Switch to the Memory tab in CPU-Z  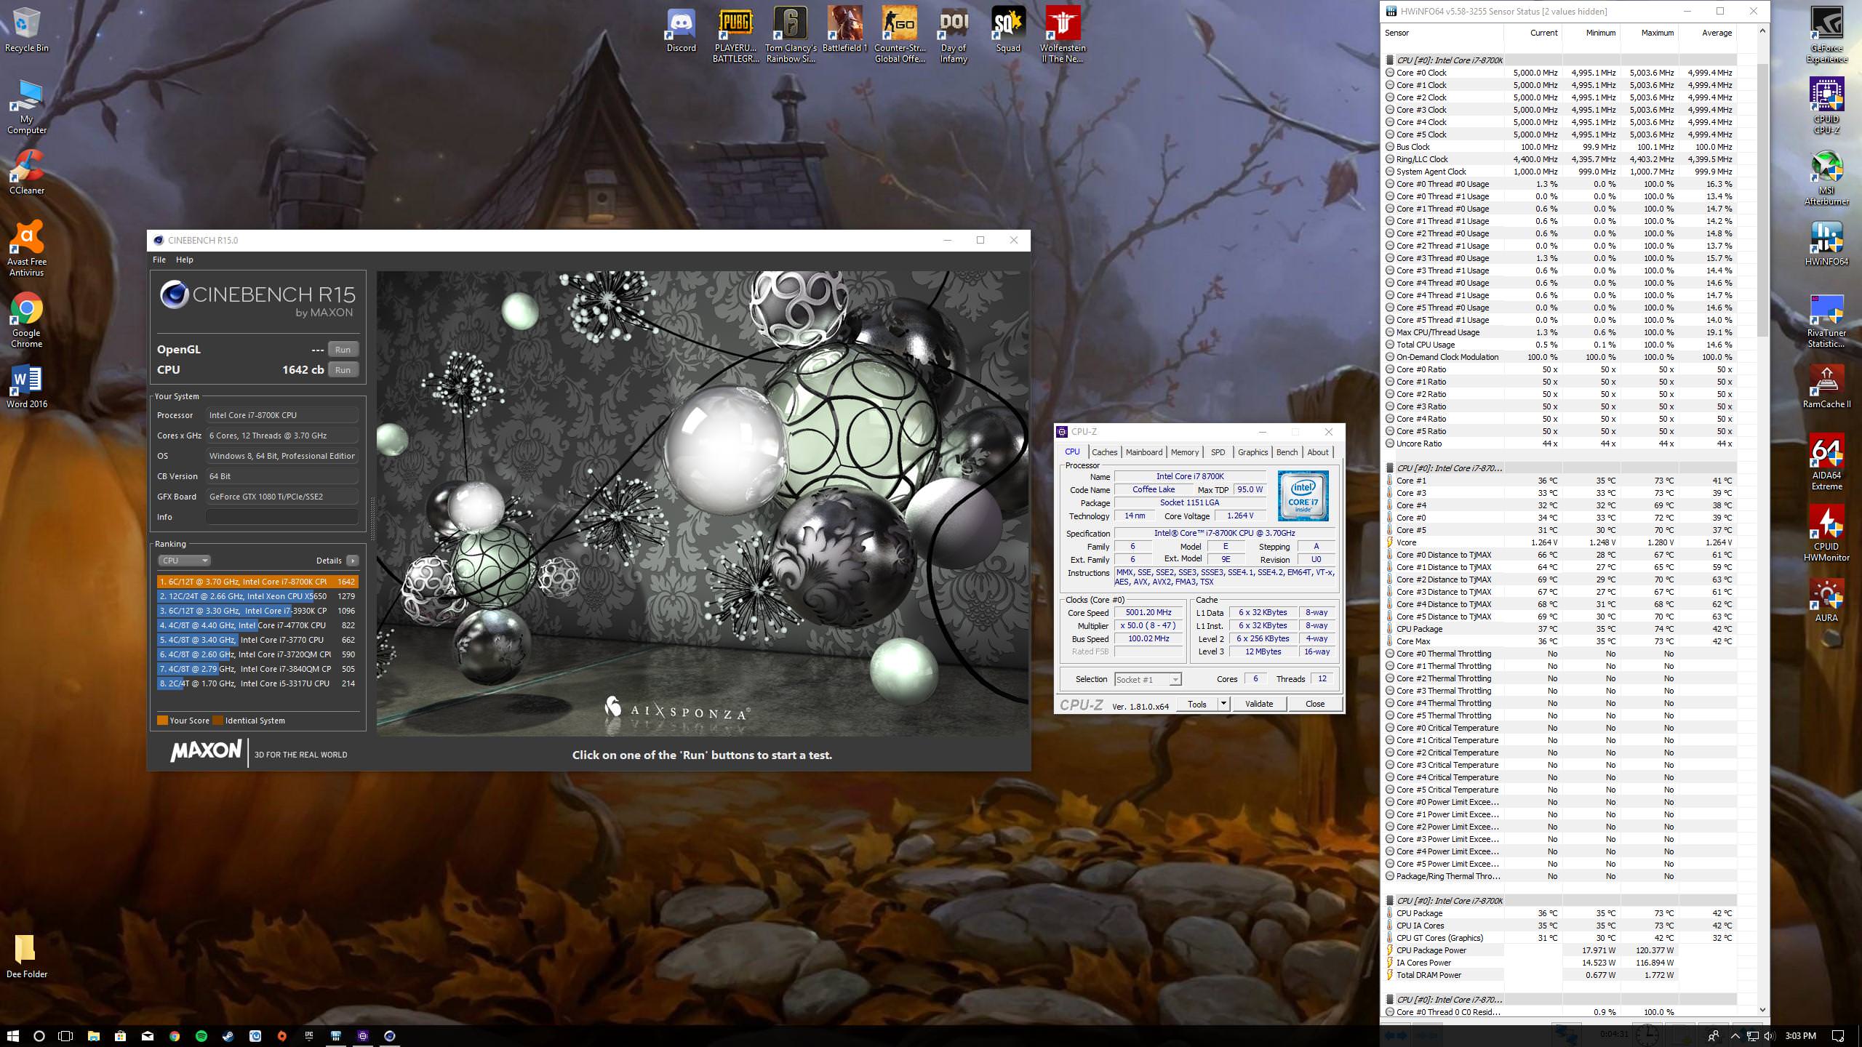[1184, 452]
